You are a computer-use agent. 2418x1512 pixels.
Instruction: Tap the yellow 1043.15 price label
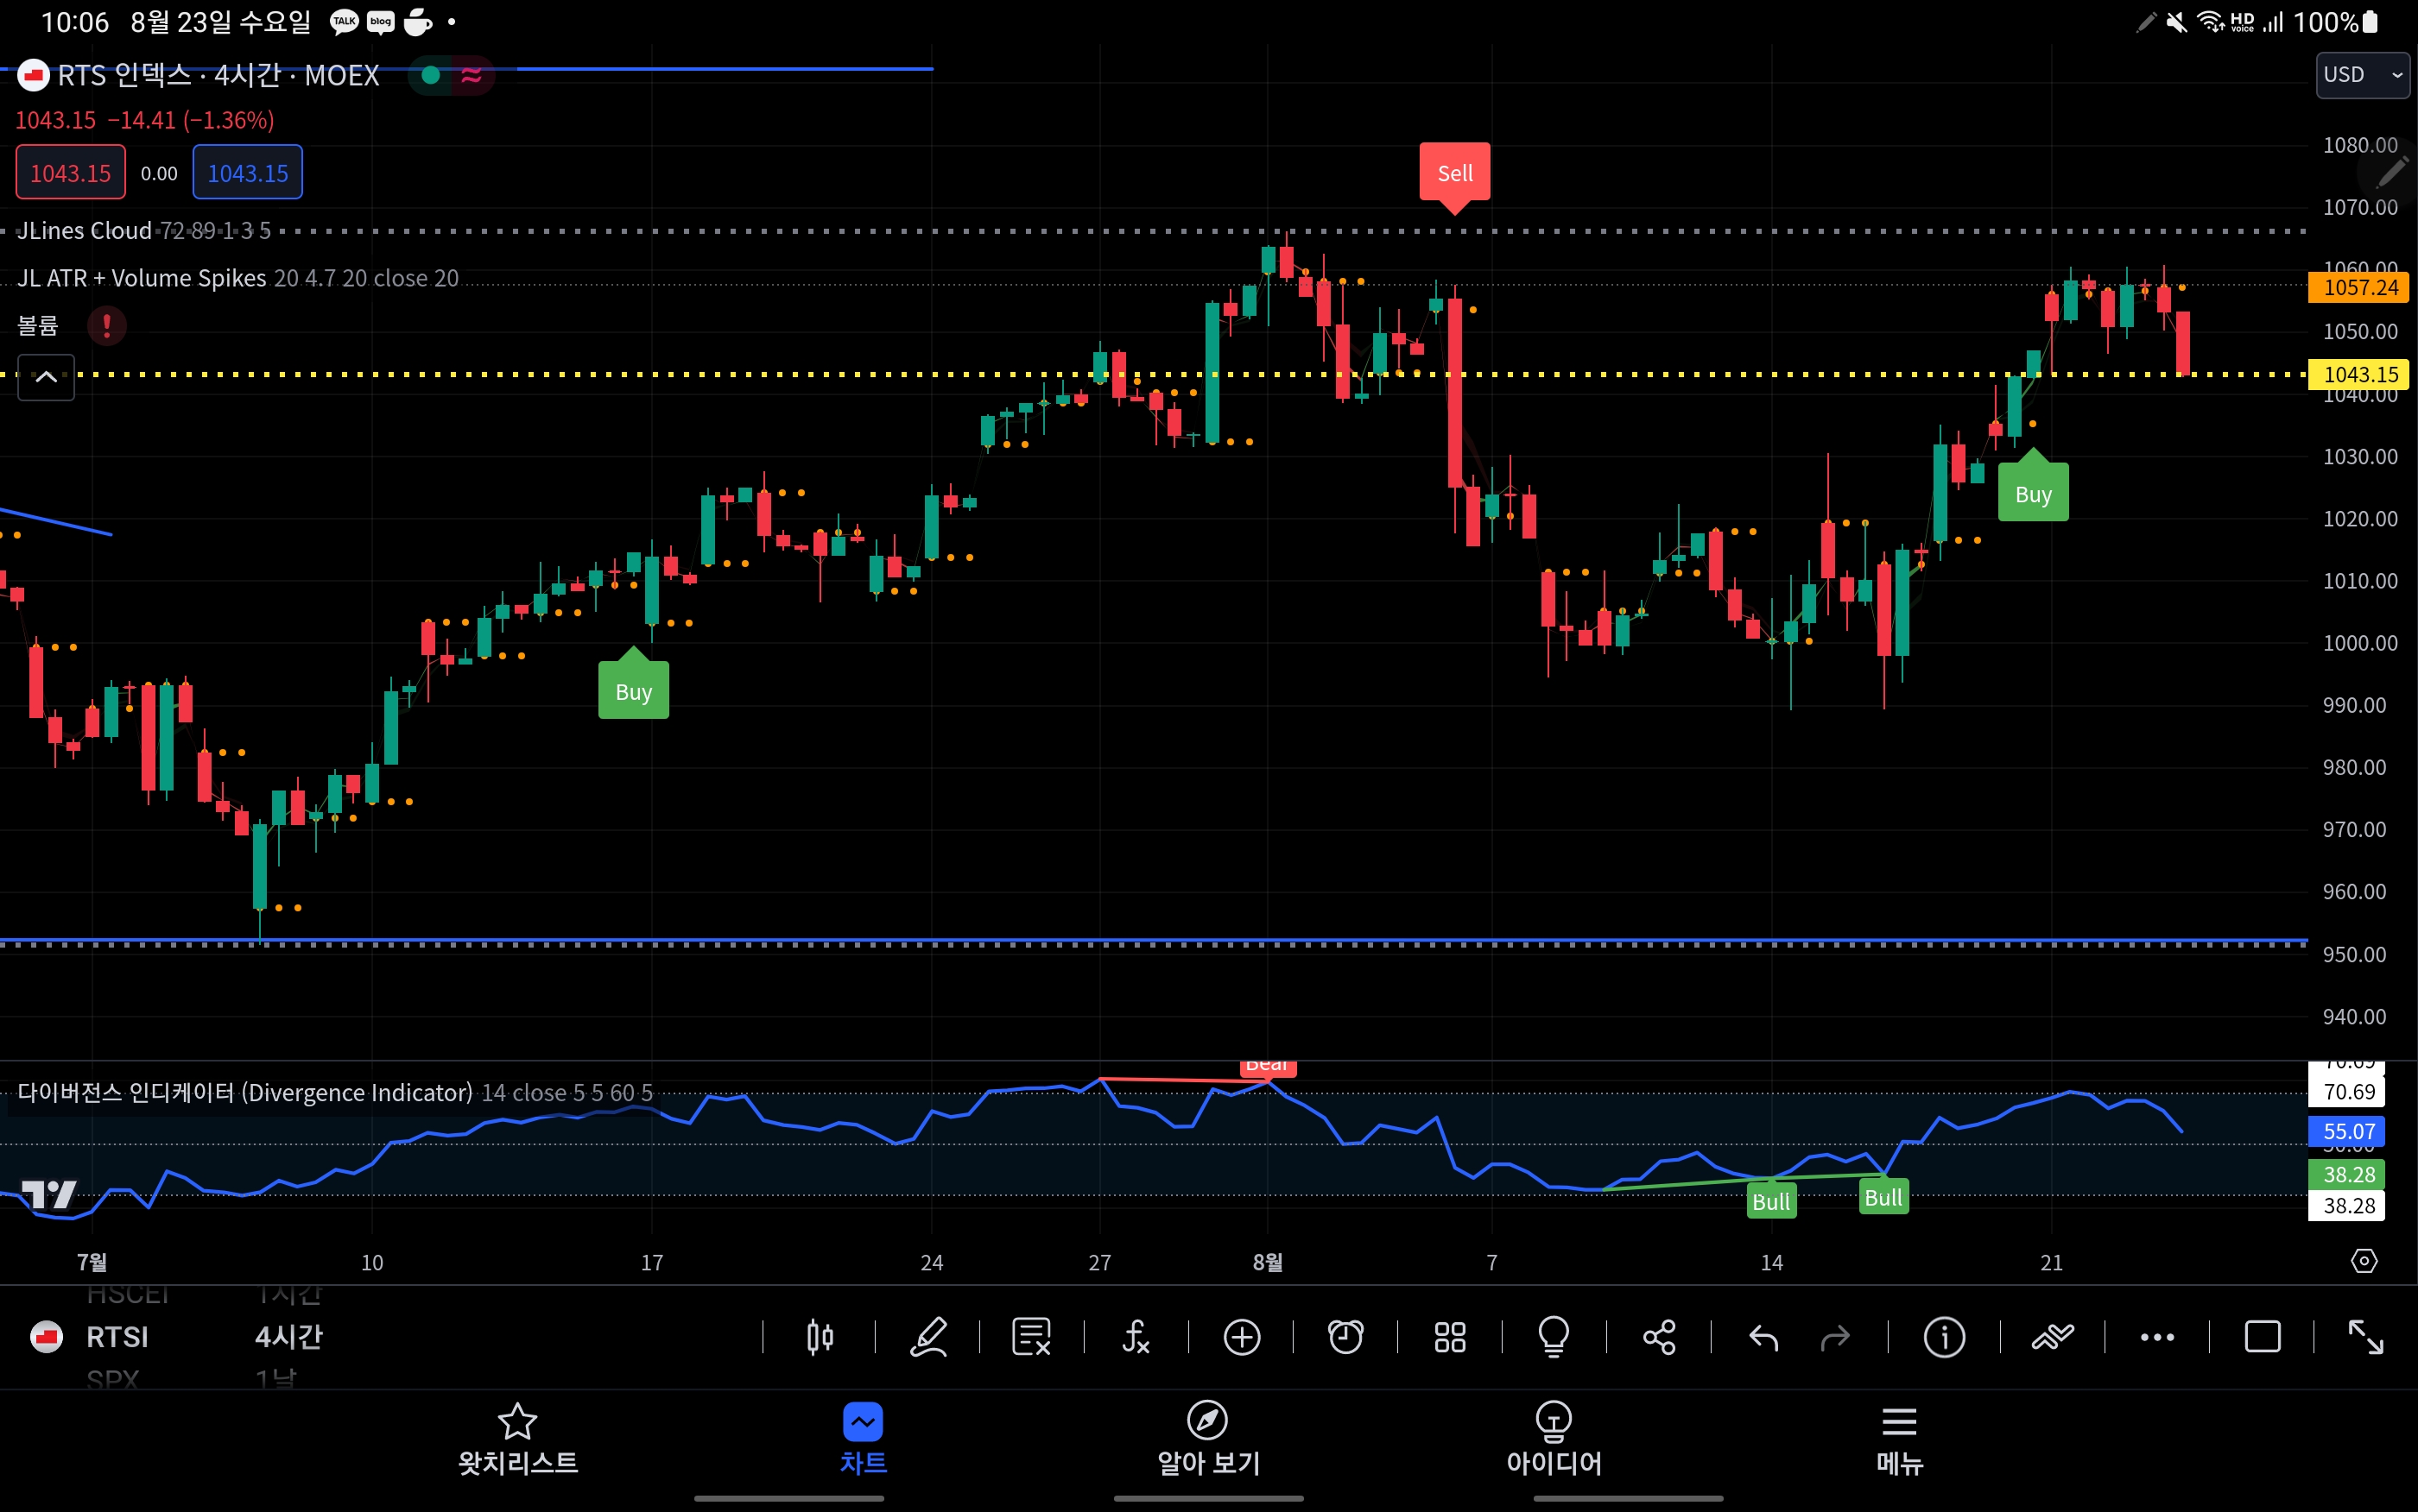click(x=2361, y=374)
